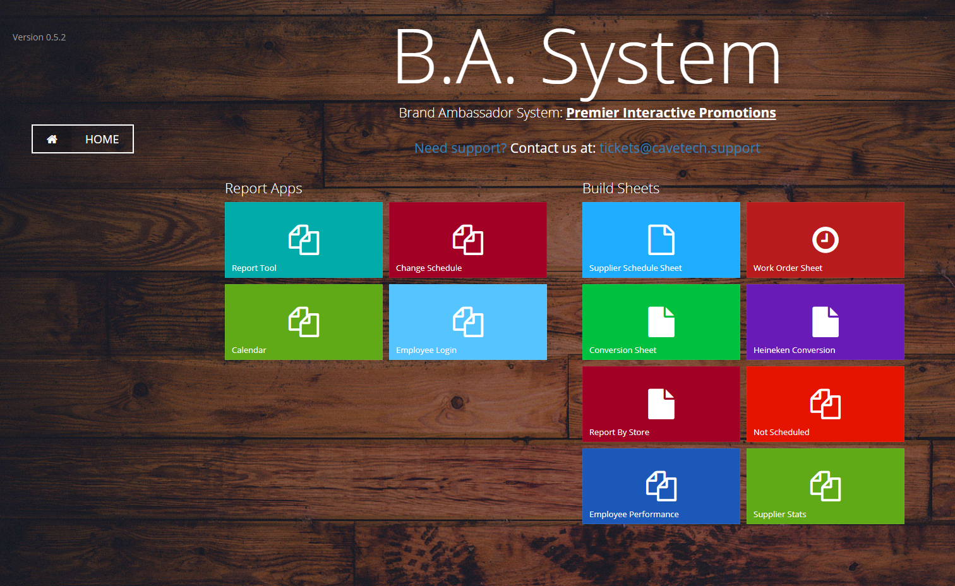
Task: Click the Report By Store file icon
Action: [x=661, y=404]
